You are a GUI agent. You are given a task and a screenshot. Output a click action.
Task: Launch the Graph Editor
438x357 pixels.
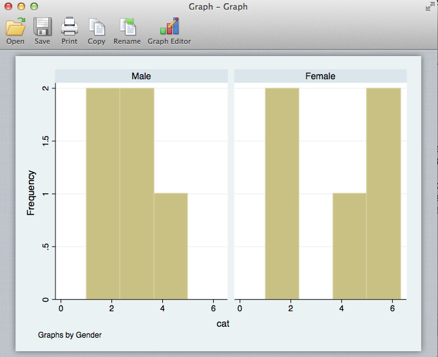pyautogui.click(x=169, y=27)
